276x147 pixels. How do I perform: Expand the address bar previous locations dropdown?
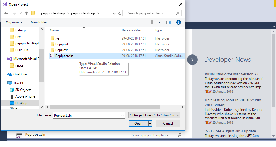[x=114, y=13]
